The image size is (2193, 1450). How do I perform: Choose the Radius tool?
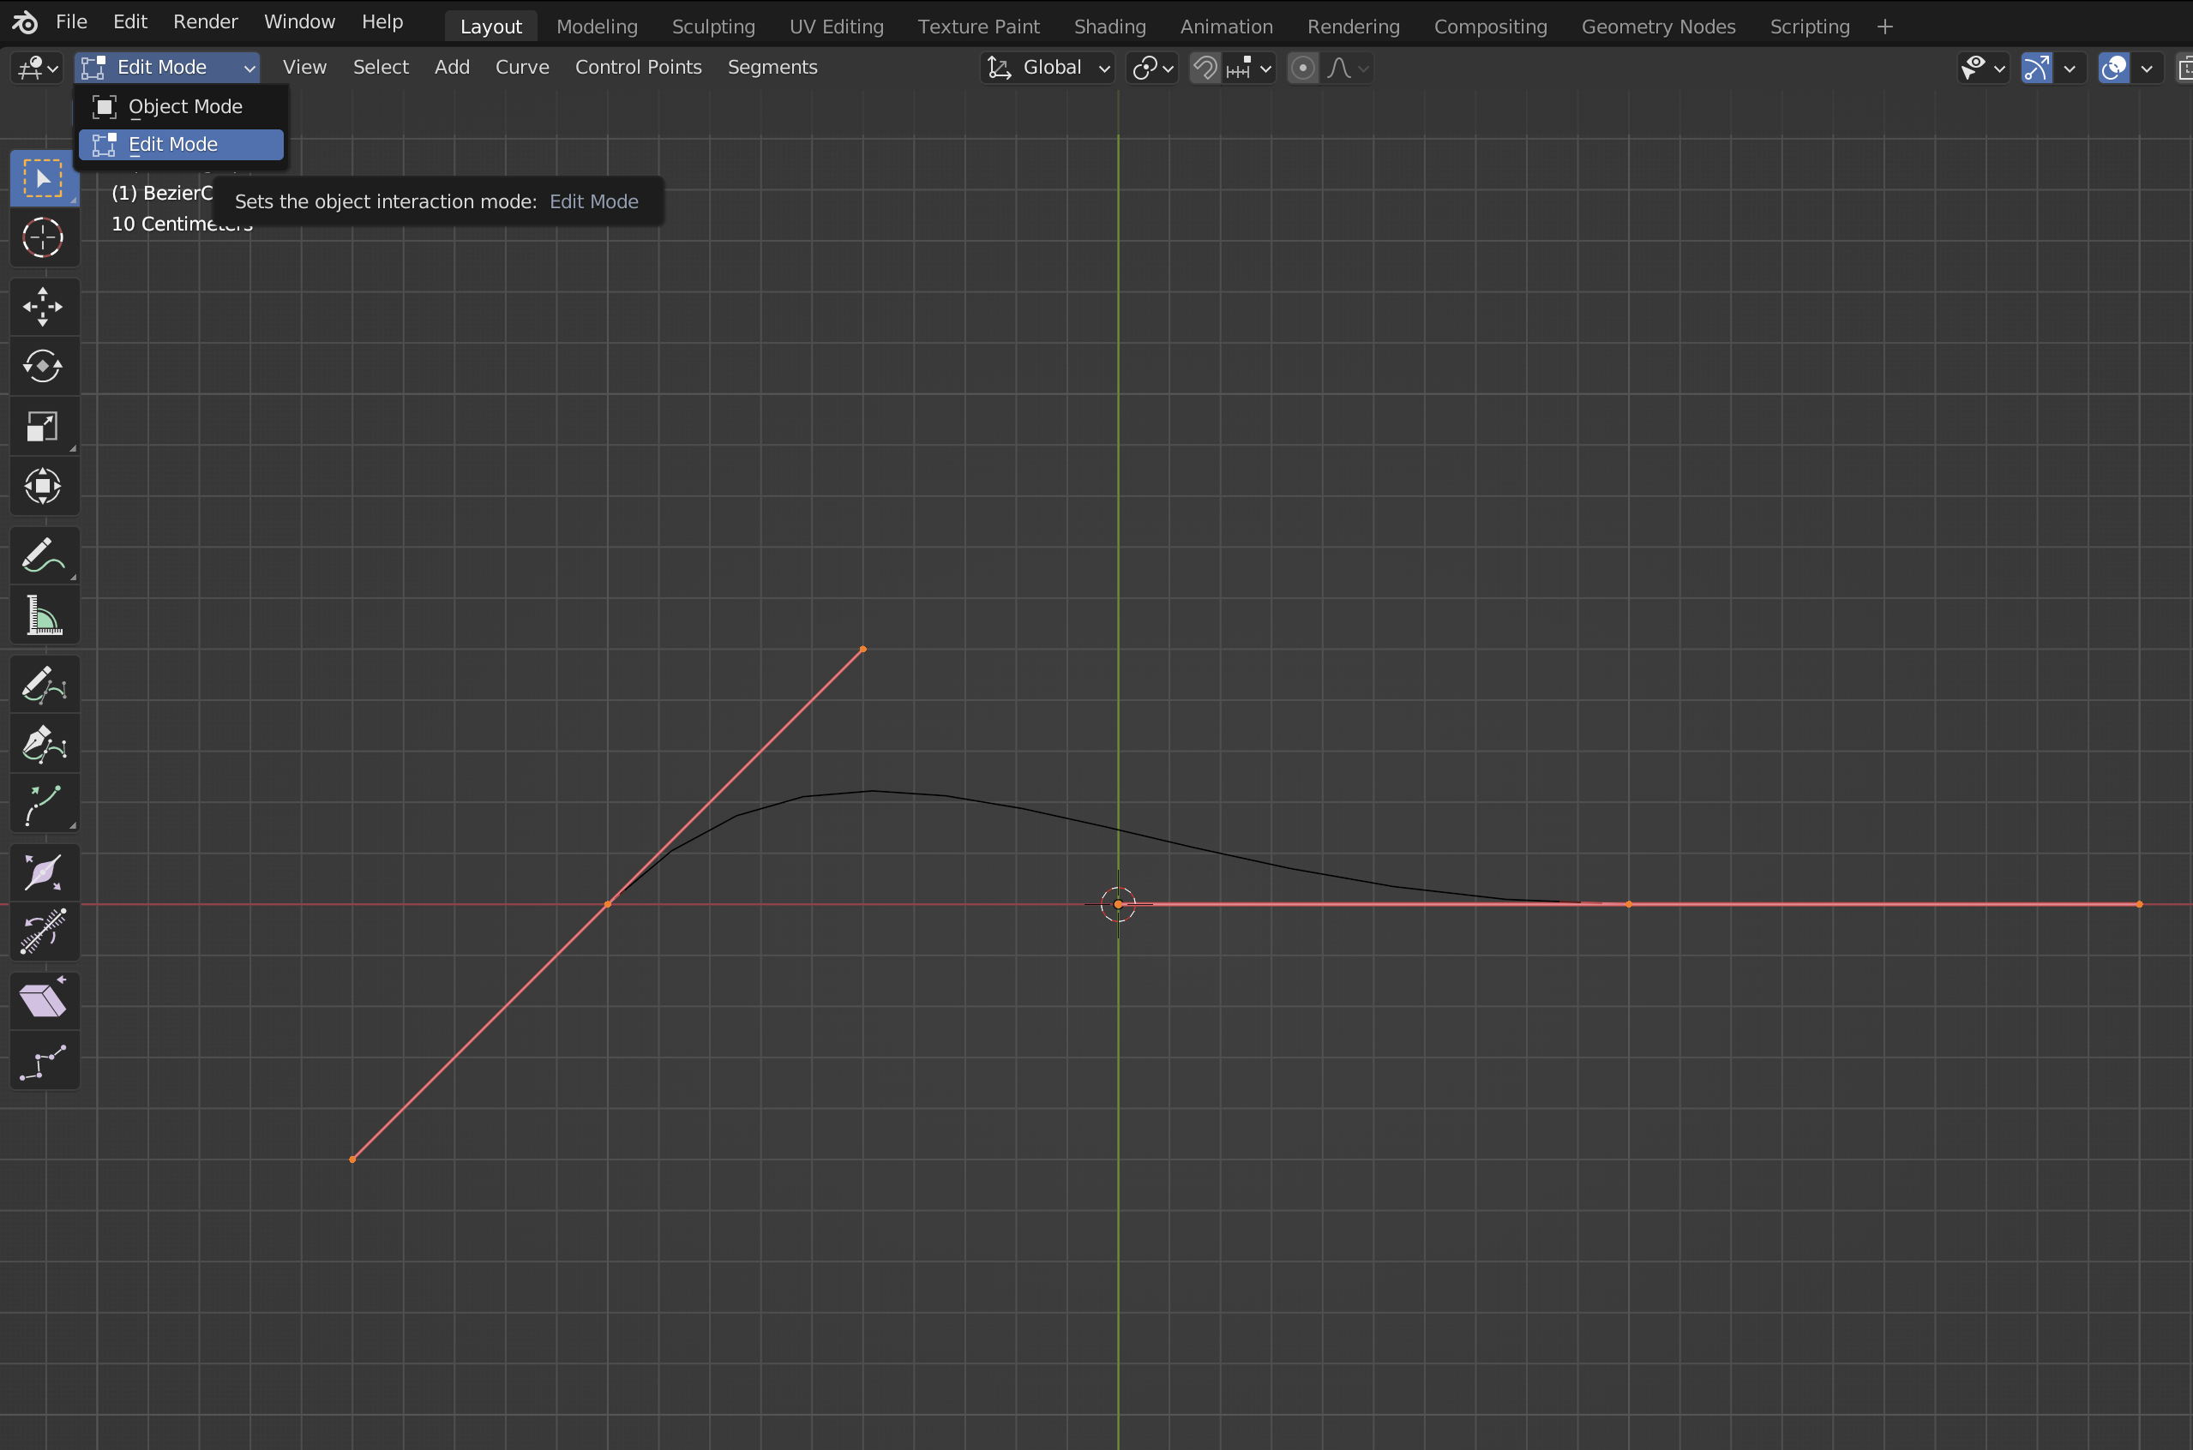(x=44, y=873)
